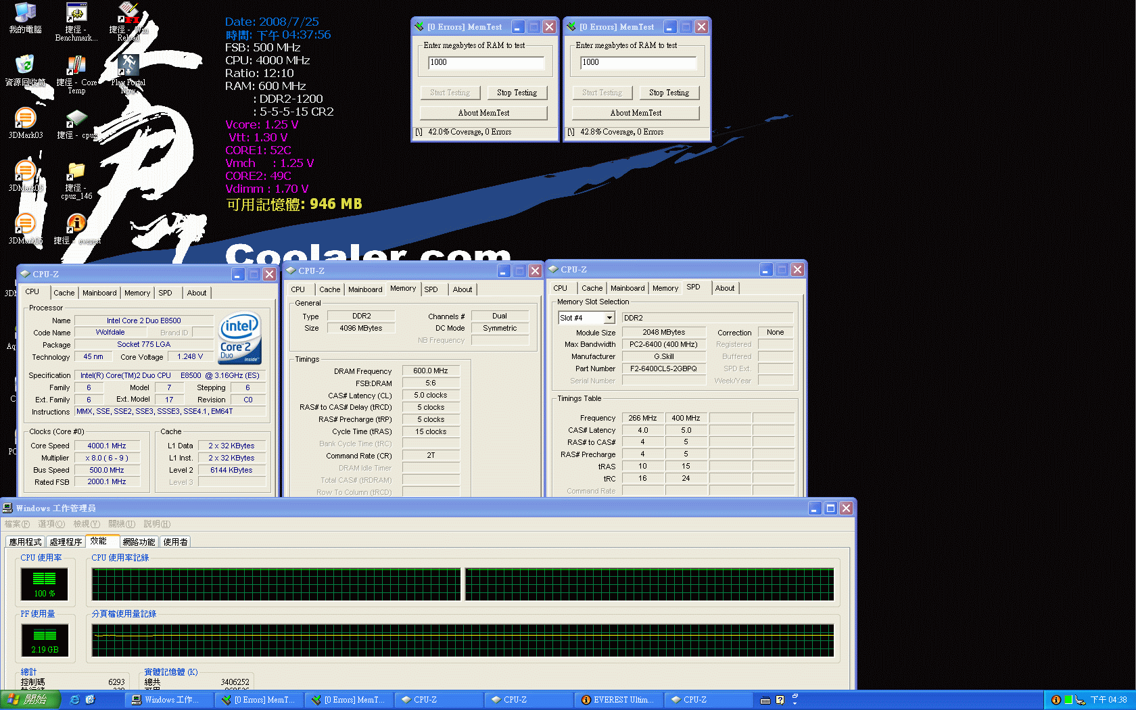Click About MemTest in second MemTest window

(636, 113)
